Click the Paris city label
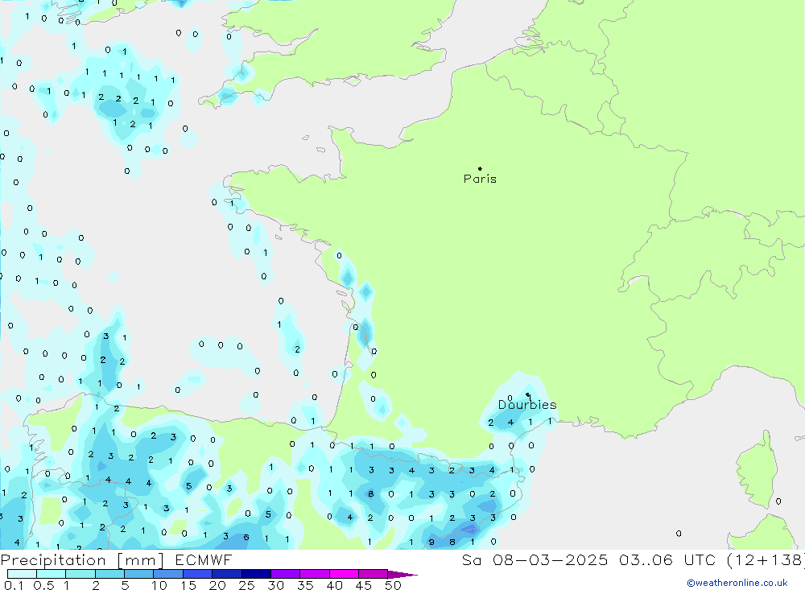The width and height of the screenshot is (805, 590). point(480,179)
